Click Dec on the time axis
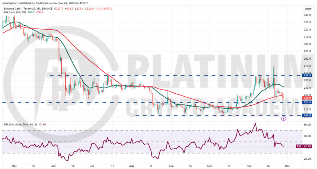This screenshot has height=169, width=317. [287, 166]
